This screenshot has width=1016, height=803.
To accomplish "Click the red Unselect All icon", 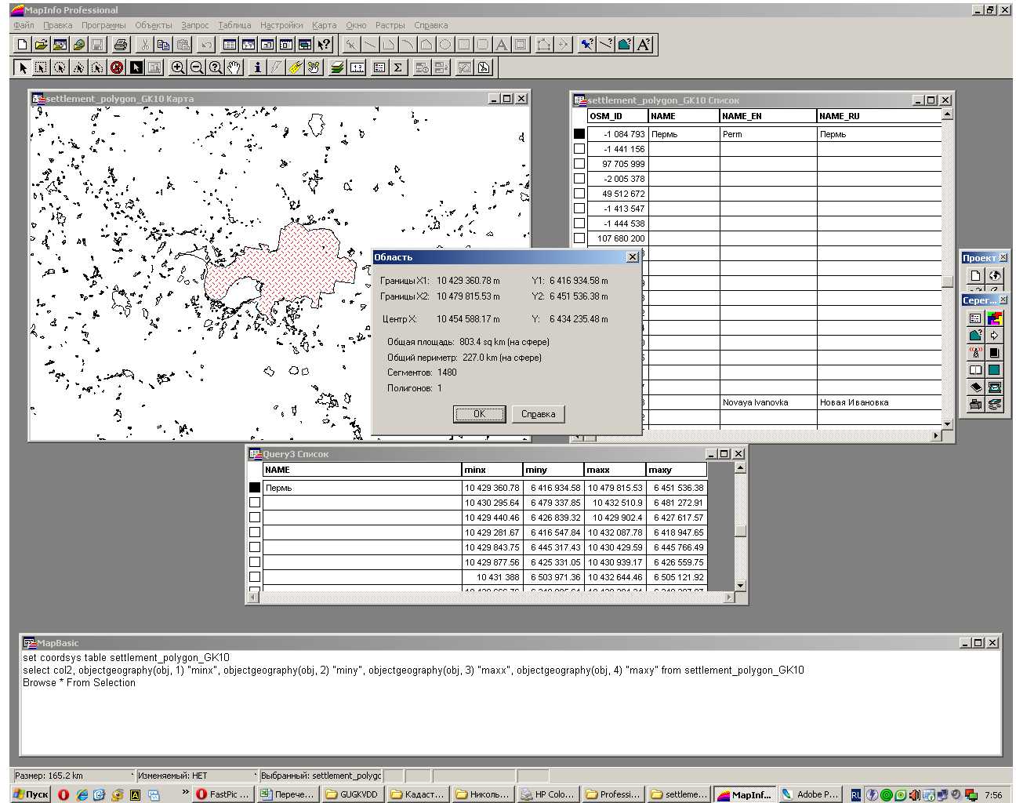I will pos(117,67).
